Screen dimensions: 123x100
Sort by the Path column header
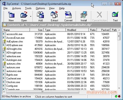[x=114, y=30]
